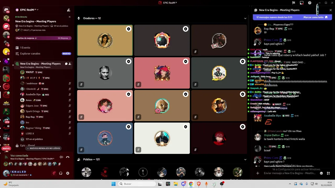Open the yellow server icon in server list
The image size is (335, 188).
coord(6,51)
